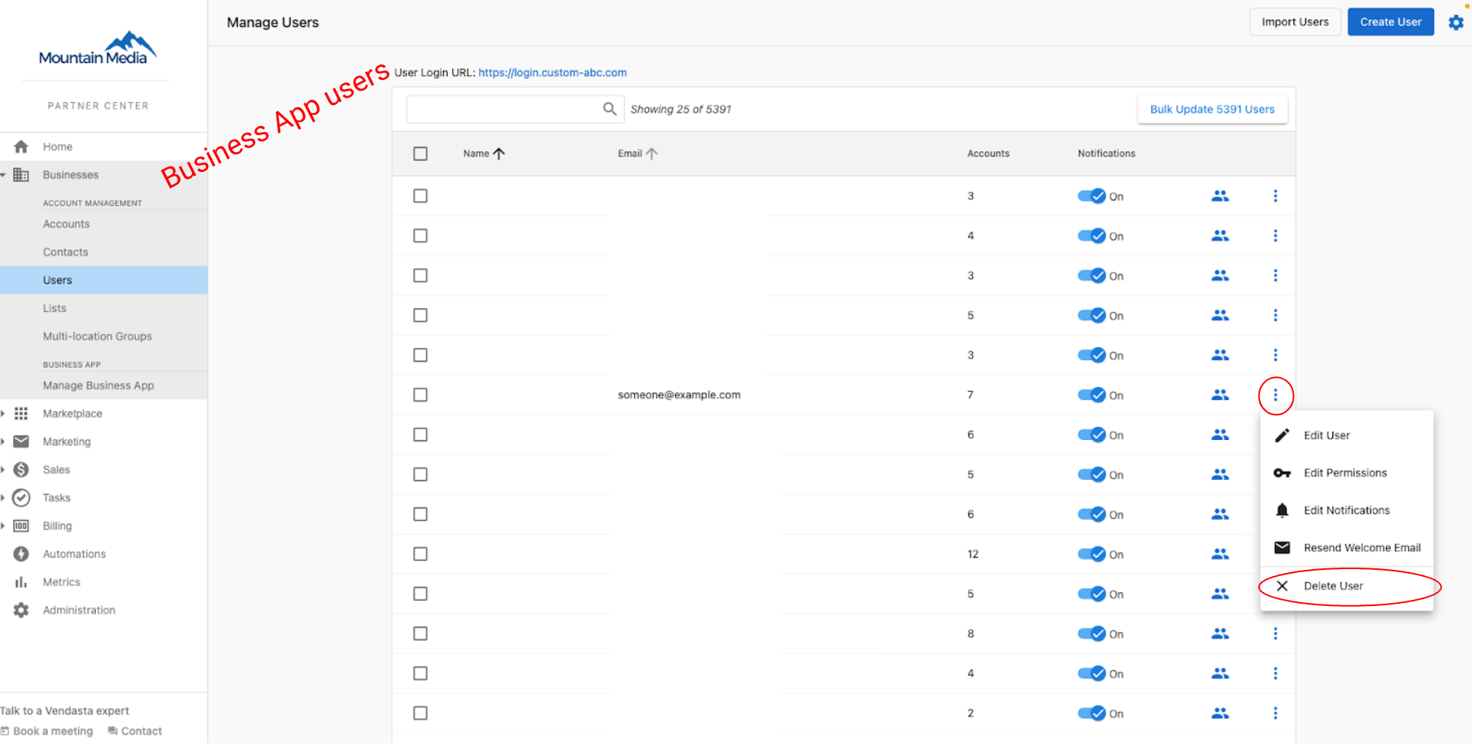
Task: Toggle notifications for someone@example.com
Action: coord(1091,395)
